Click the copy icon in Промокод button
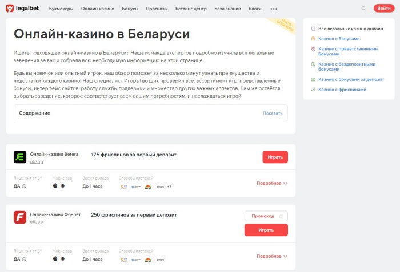Image resolution: width=400 pixels, height=272 pixels. point(281,216)
